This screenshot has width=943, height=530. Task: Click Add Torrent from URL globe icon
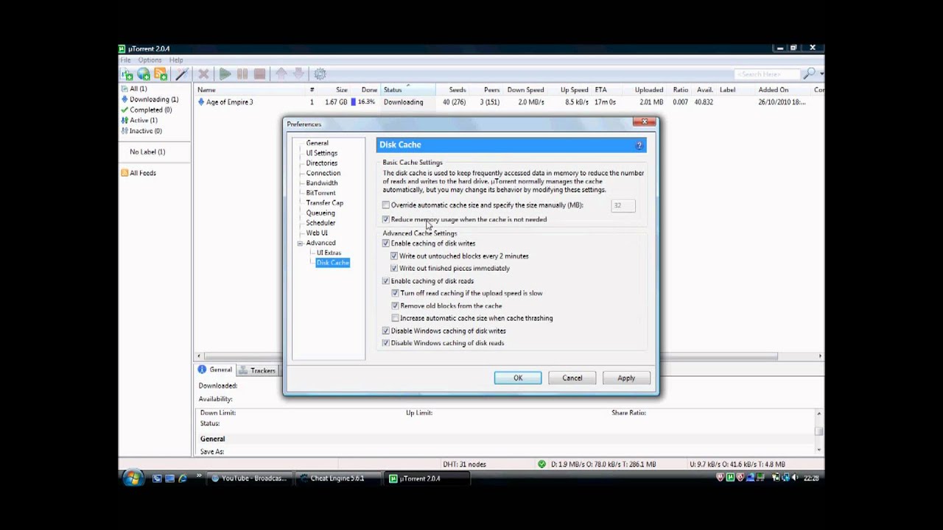[144, 74]
